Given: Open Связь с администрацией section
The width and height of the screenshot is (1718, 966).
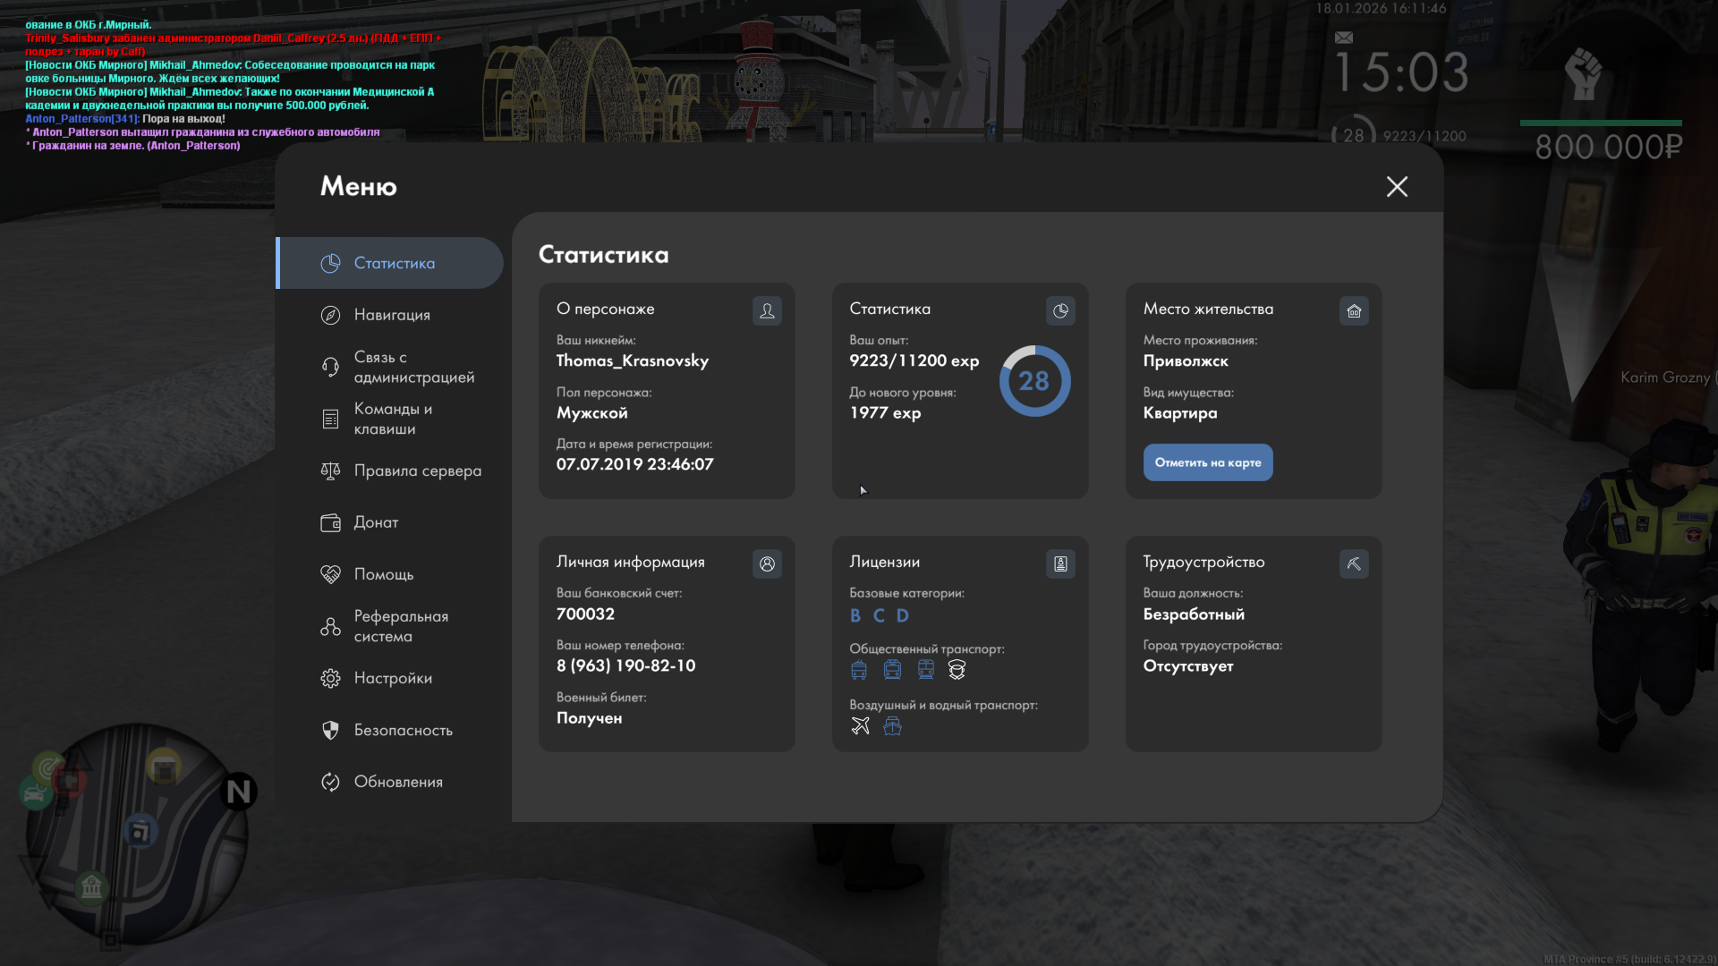Looking at the screenshot, I should [x=412, y=367].
